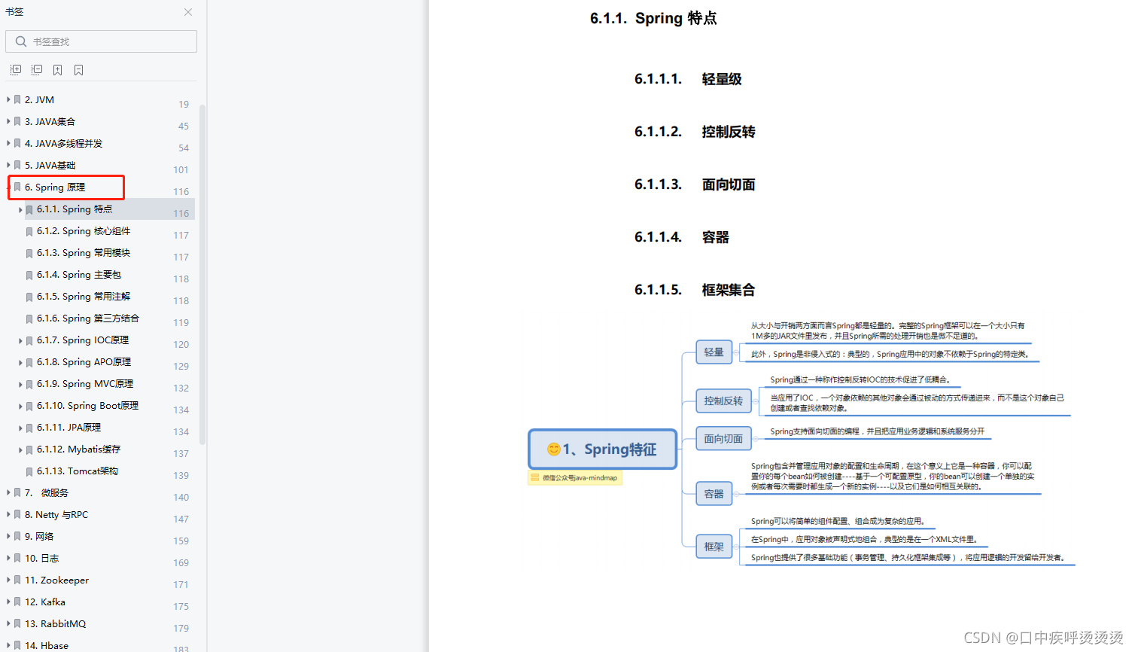The image size is (1135, 652).
Task: Click the 面向切面 mind map node
Action: [x=723, y=438]
